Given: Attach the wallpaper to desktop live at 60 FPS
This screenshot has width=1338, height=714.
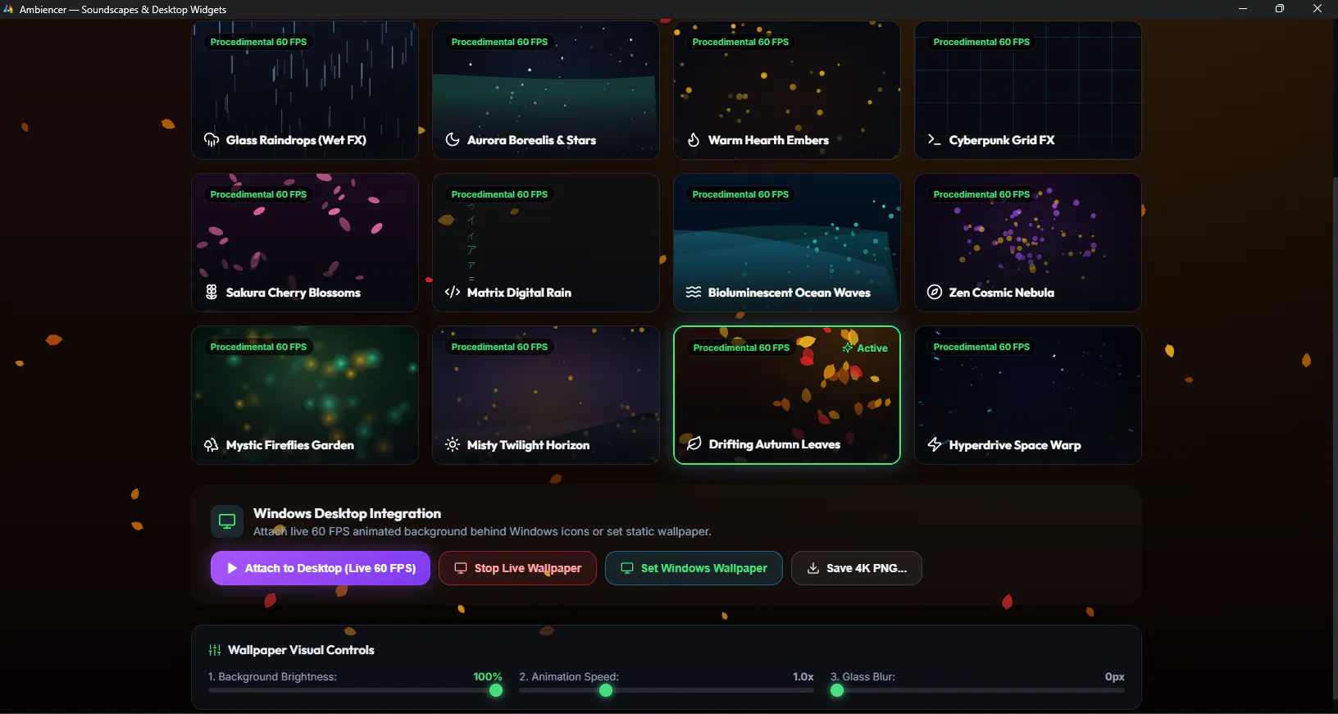Looking at the screenshot, I should (x=321, y=568).
